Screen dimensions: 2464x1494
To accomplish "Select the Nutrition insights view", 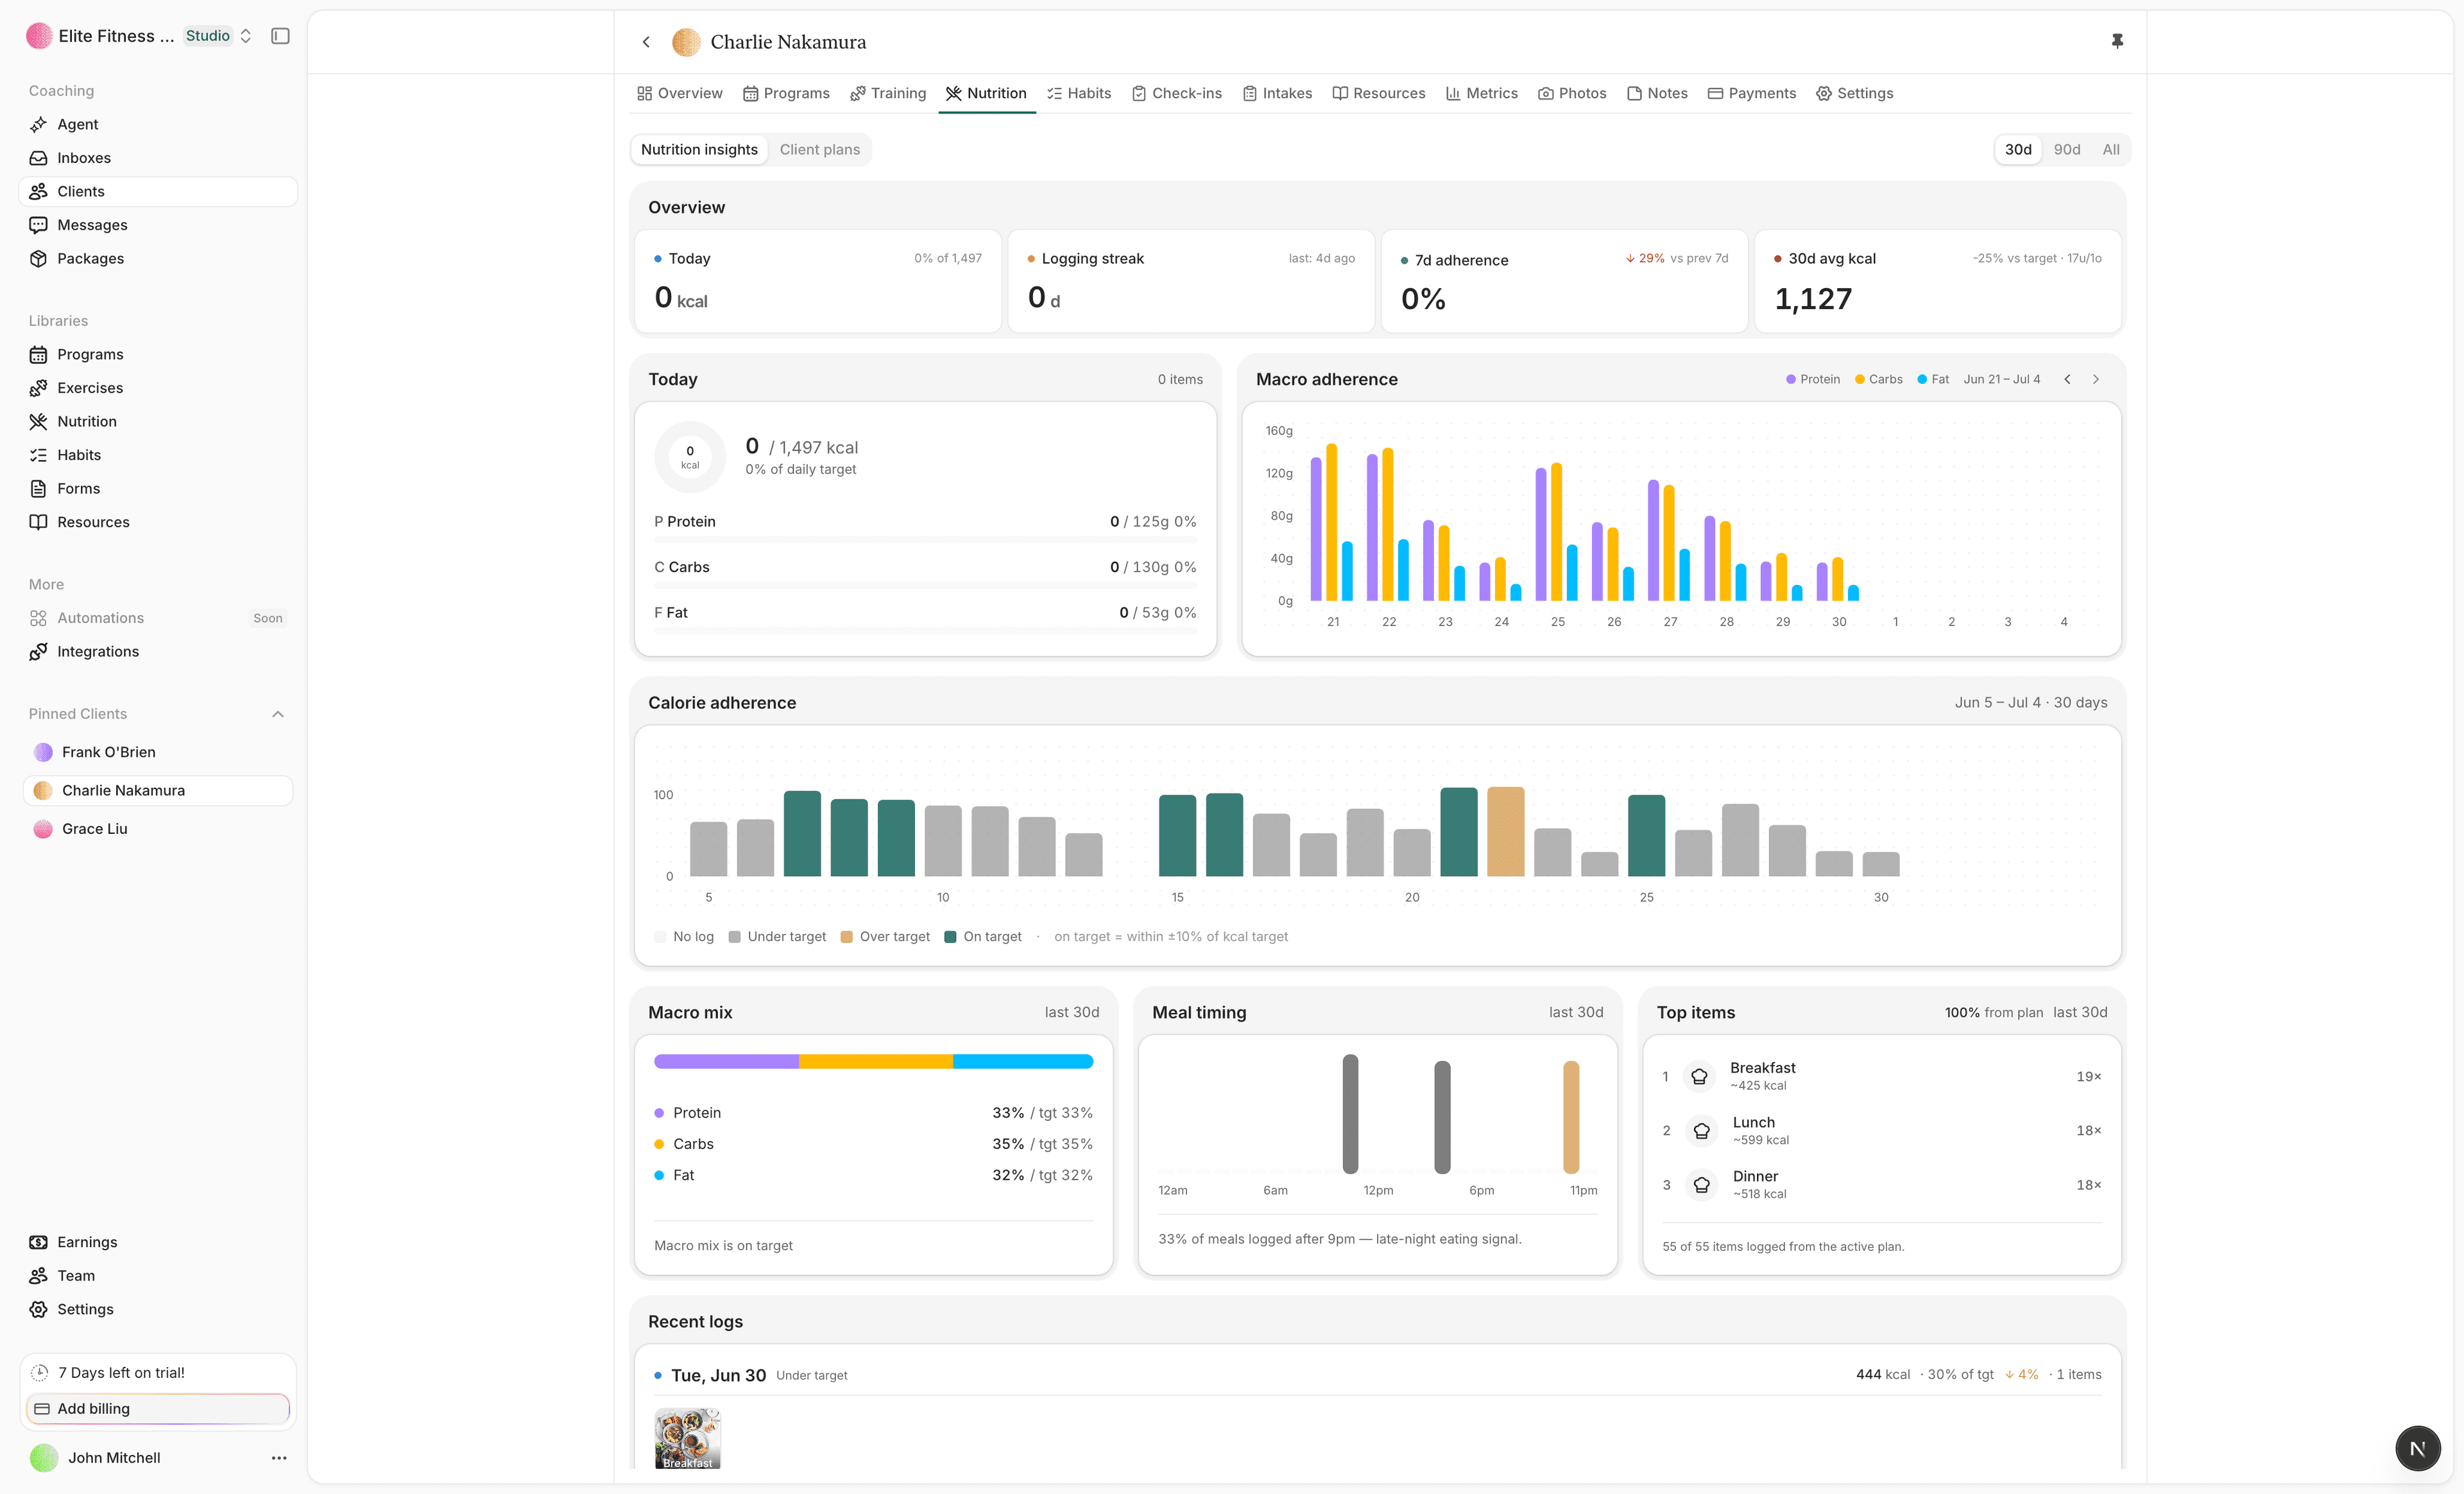I will tap(699, 149).
